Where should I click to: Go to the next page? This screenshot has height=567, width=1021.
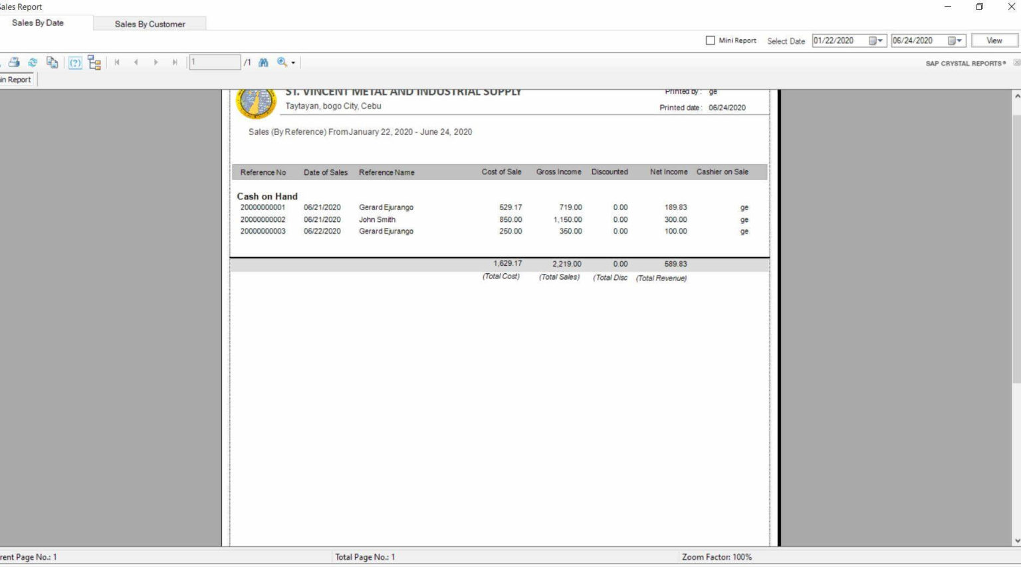tap(156, 62)
